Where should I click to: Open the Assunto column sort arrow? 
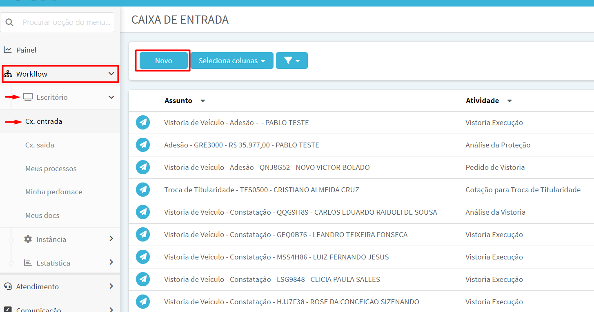click(x=203, y=101)
